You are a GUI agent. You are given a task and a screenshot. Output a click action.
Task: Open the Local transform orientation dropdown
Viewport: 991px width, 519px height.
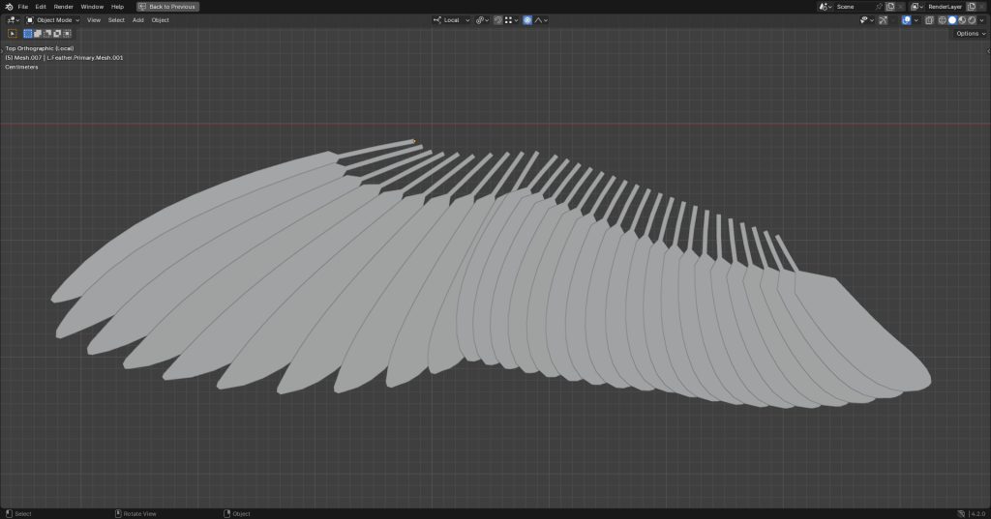click(x=451, y=20)
